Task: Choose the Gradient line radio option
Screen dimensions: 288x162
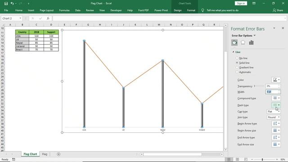Action: (237, 67)
